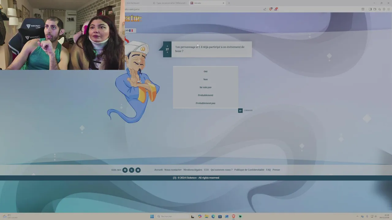Open the "Mentions légales" link

(193, 170)
